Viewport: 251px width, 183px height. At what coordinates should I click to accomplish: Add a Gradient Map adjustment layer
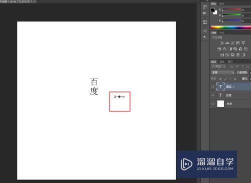[x=243, y=55]
